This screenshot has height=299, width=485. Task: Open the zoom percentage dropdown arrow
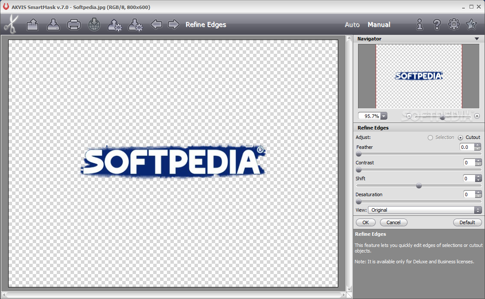pyautogui.click(x=384, y=116)
